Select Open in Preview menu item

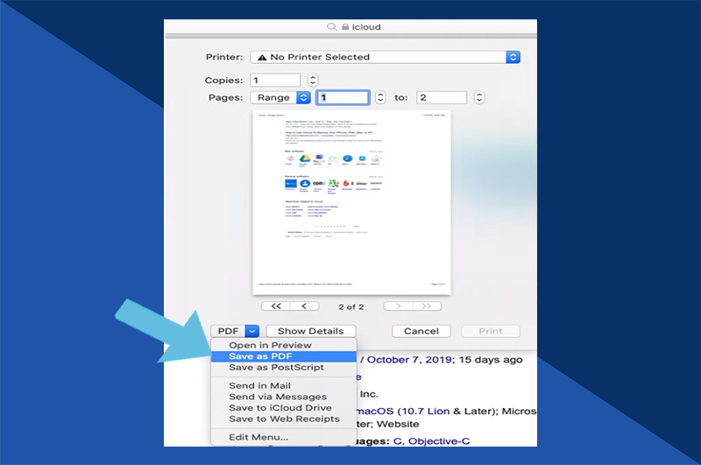270,345
